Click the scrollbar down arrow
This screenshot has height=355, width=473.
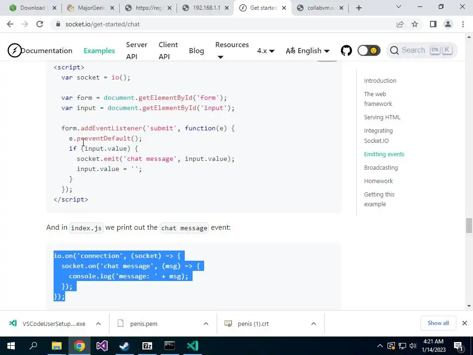pyautogui.click(x=469, y=306)
